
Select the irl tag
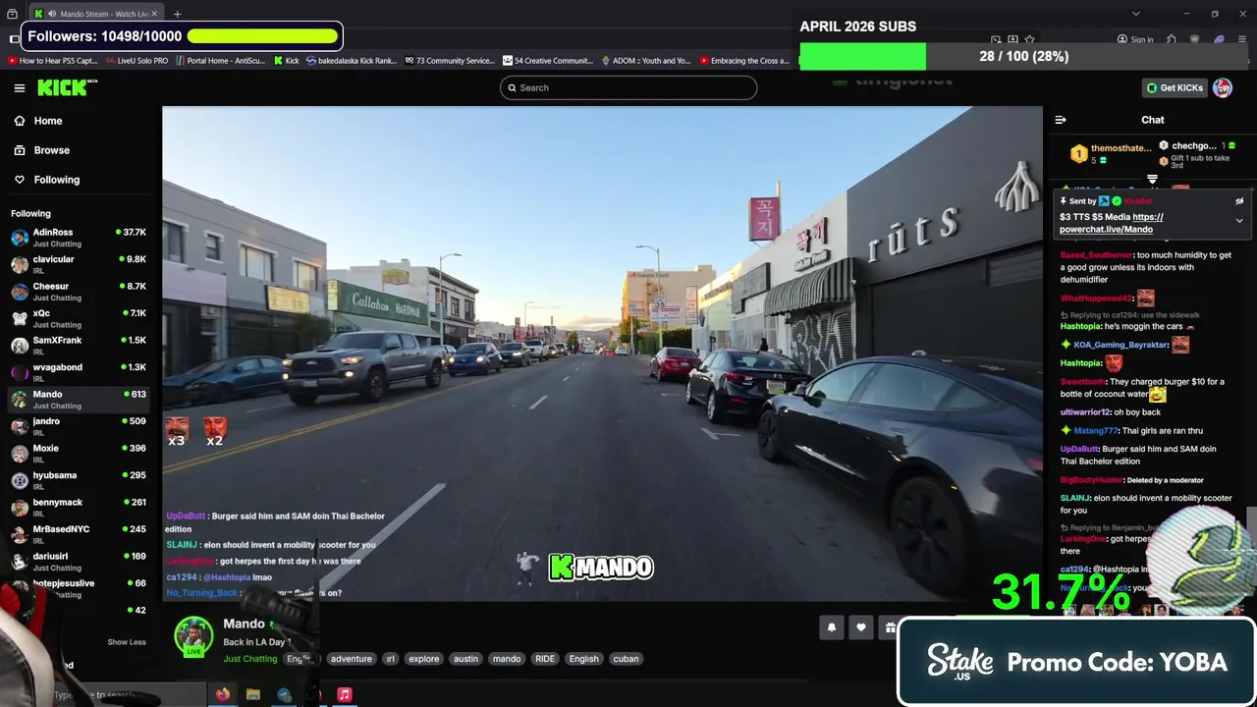[390, 659]
